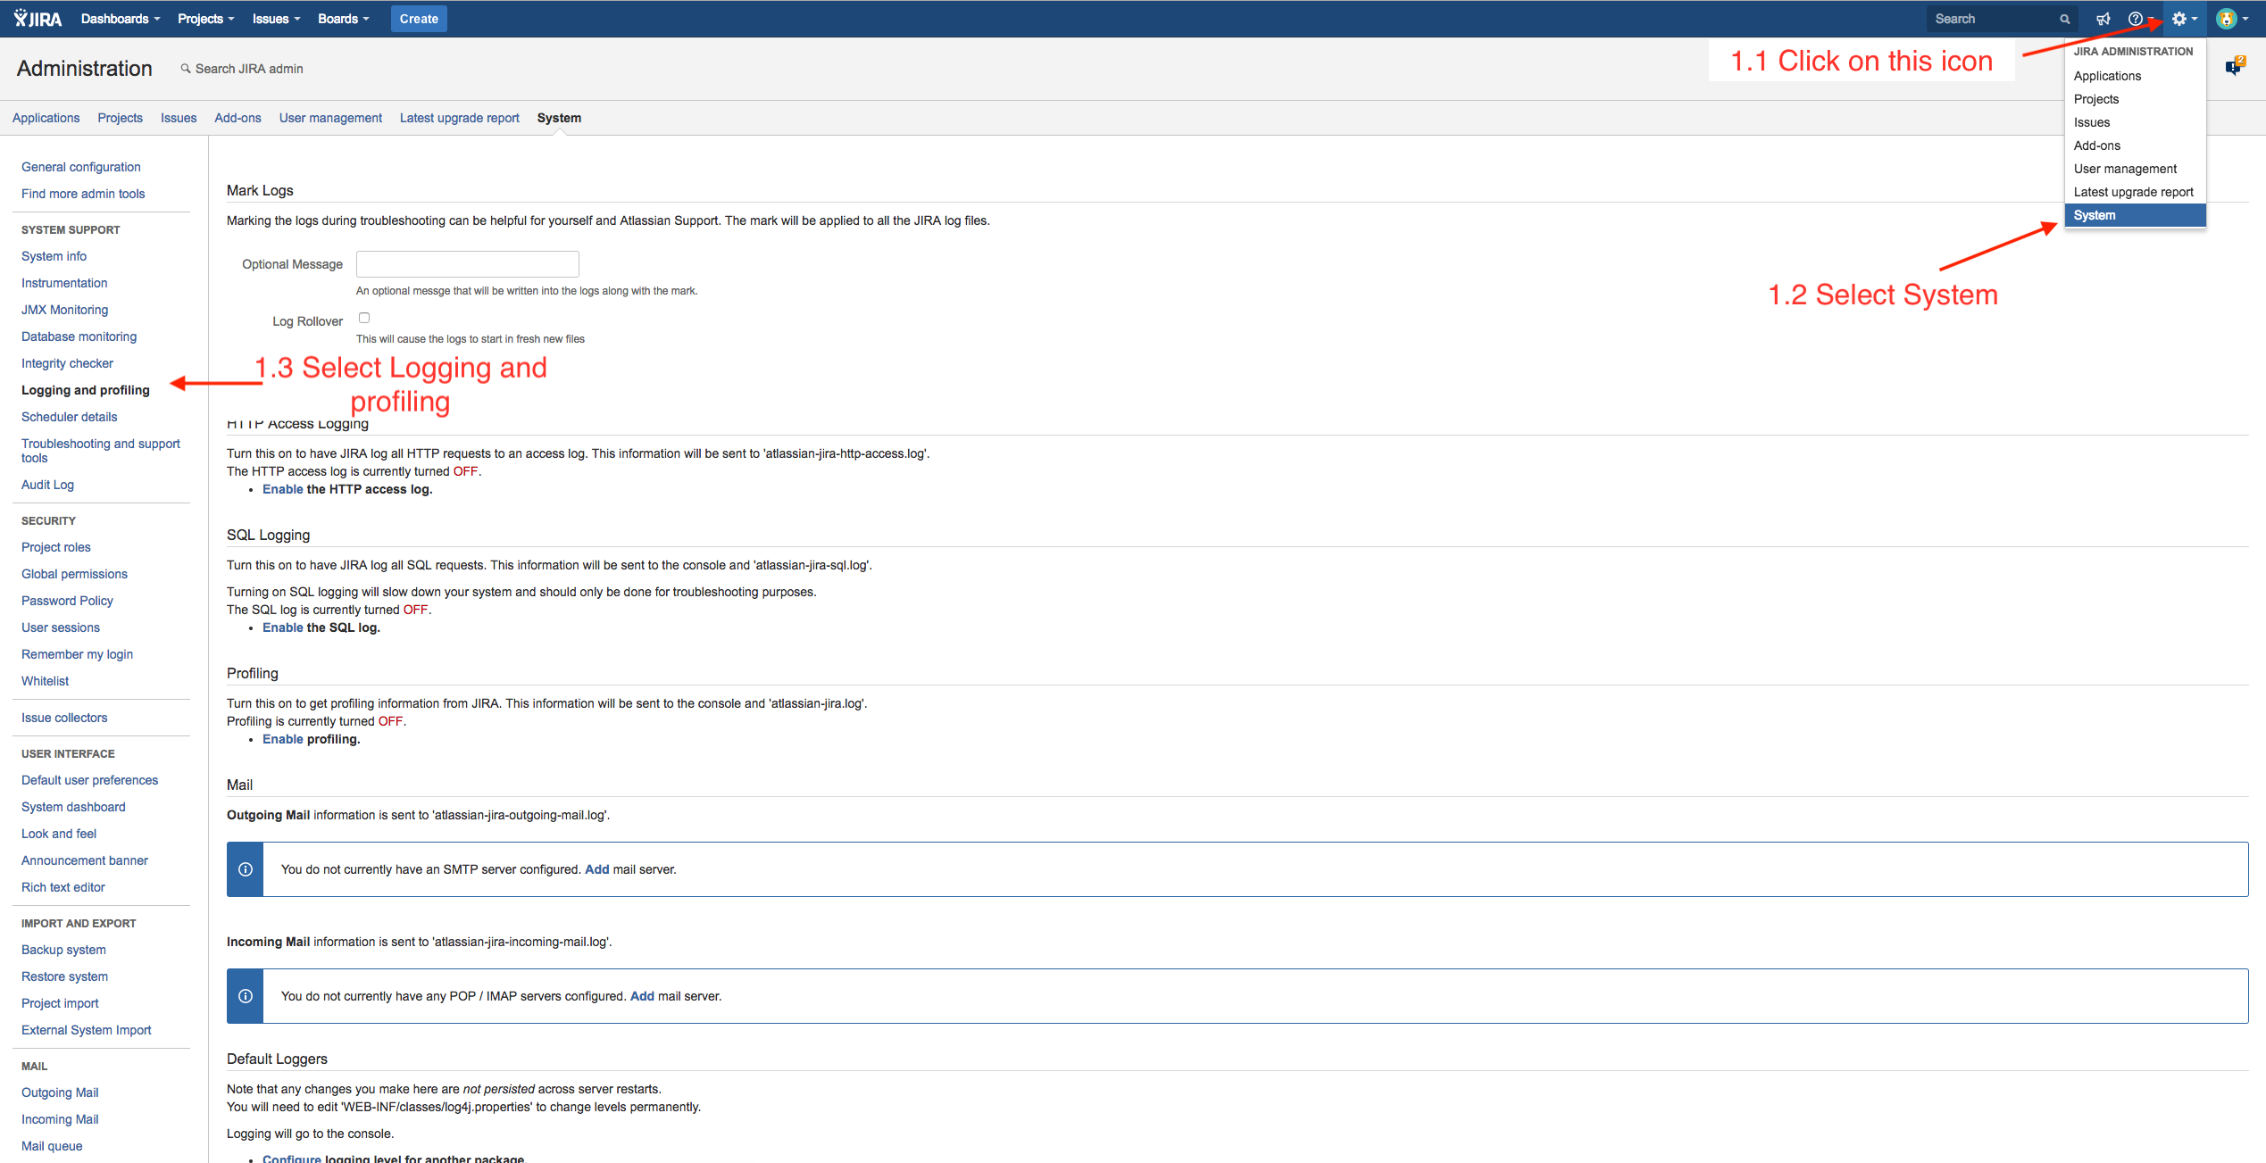This screenshot has width=2266, height=1163.
Task: Click the Optional Message text field
Action: click(x=467, y=264)
